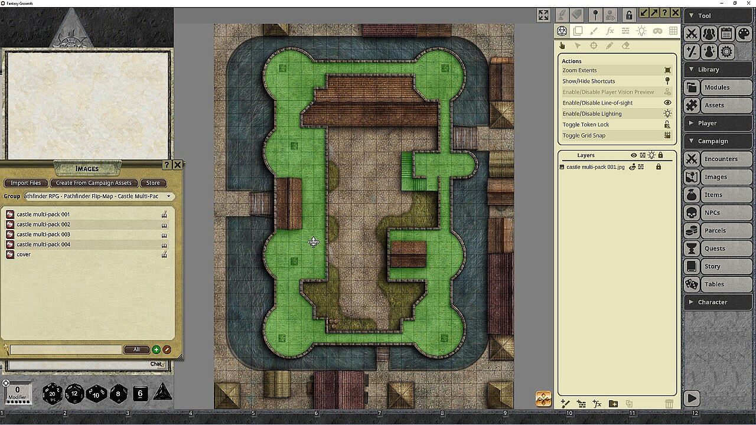Click the green add image button
The image size is (756, 425).
tap(157, 349)
